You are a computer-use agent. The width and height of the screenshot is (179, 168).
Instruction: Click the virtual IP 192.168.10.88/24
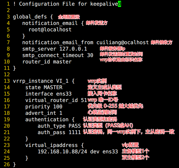tap(62, 152)
